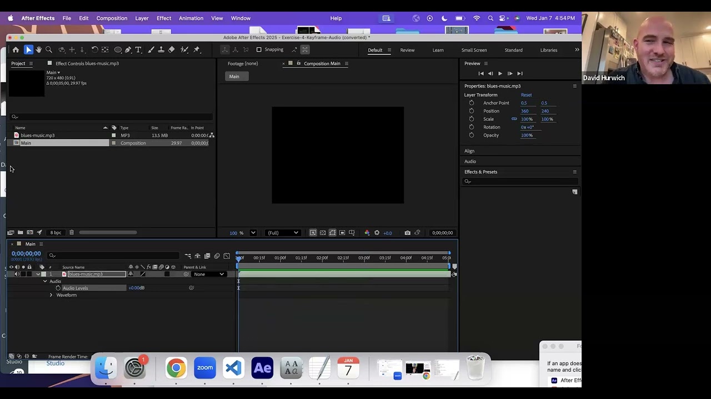This screenshot has width=711, height=399.
Task: Open the Layer menu
Action: [x=142, y=18]
